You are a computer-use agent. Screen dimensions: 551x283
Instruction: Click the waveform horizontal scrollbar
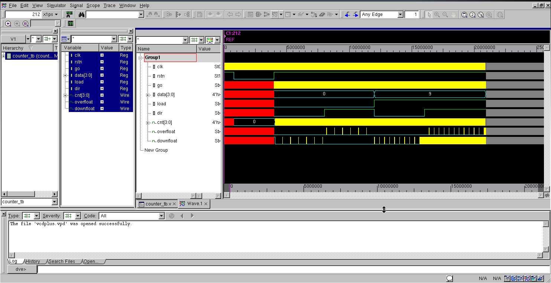click(x=384, y=195)
